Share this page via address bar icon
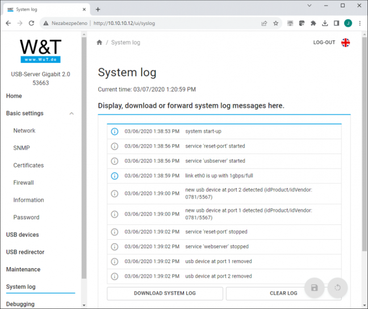 pyautogui.click(x=264, y=23)
